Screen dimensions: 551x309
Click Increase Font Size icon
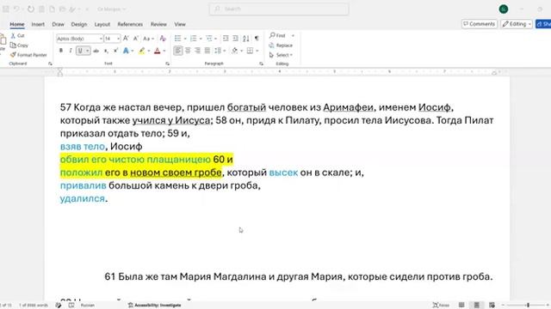tap(126, 38)
